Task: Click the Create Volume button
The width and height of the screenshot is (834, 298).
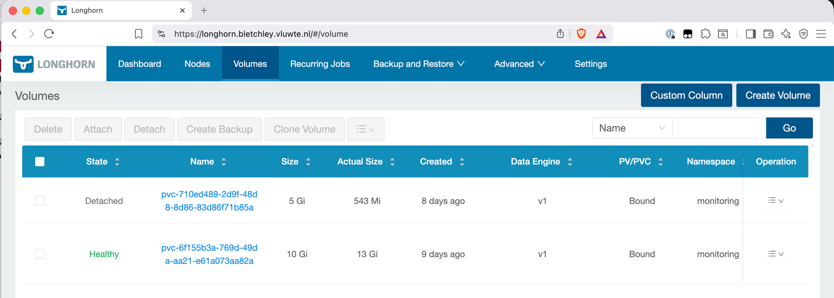Action: coord(778,95)
